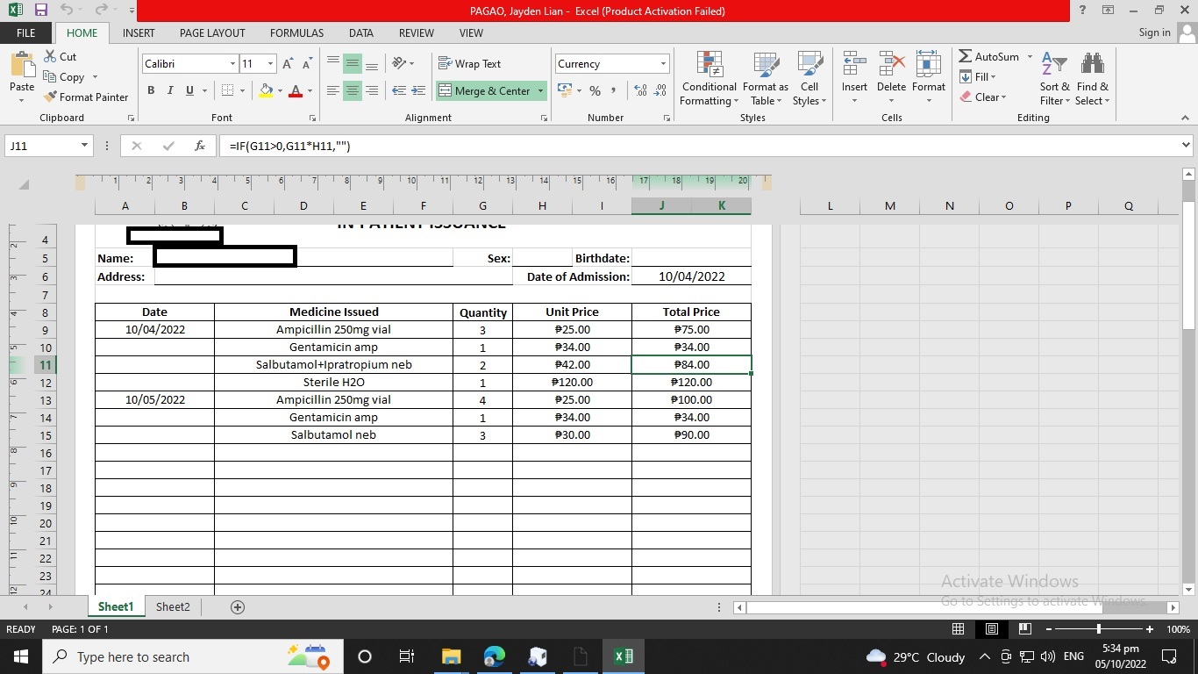Decrease decimal places

click(660, 90)
